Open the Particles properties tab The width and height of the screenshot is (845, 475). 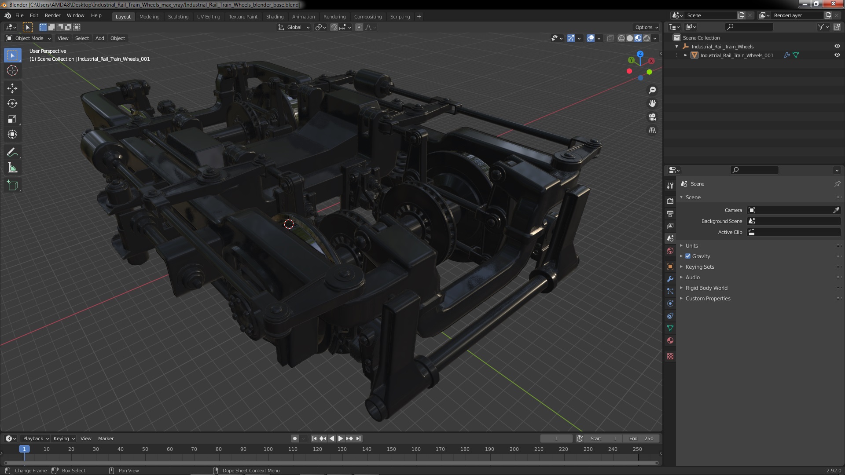pyautogui.click(x=670, y=291)
